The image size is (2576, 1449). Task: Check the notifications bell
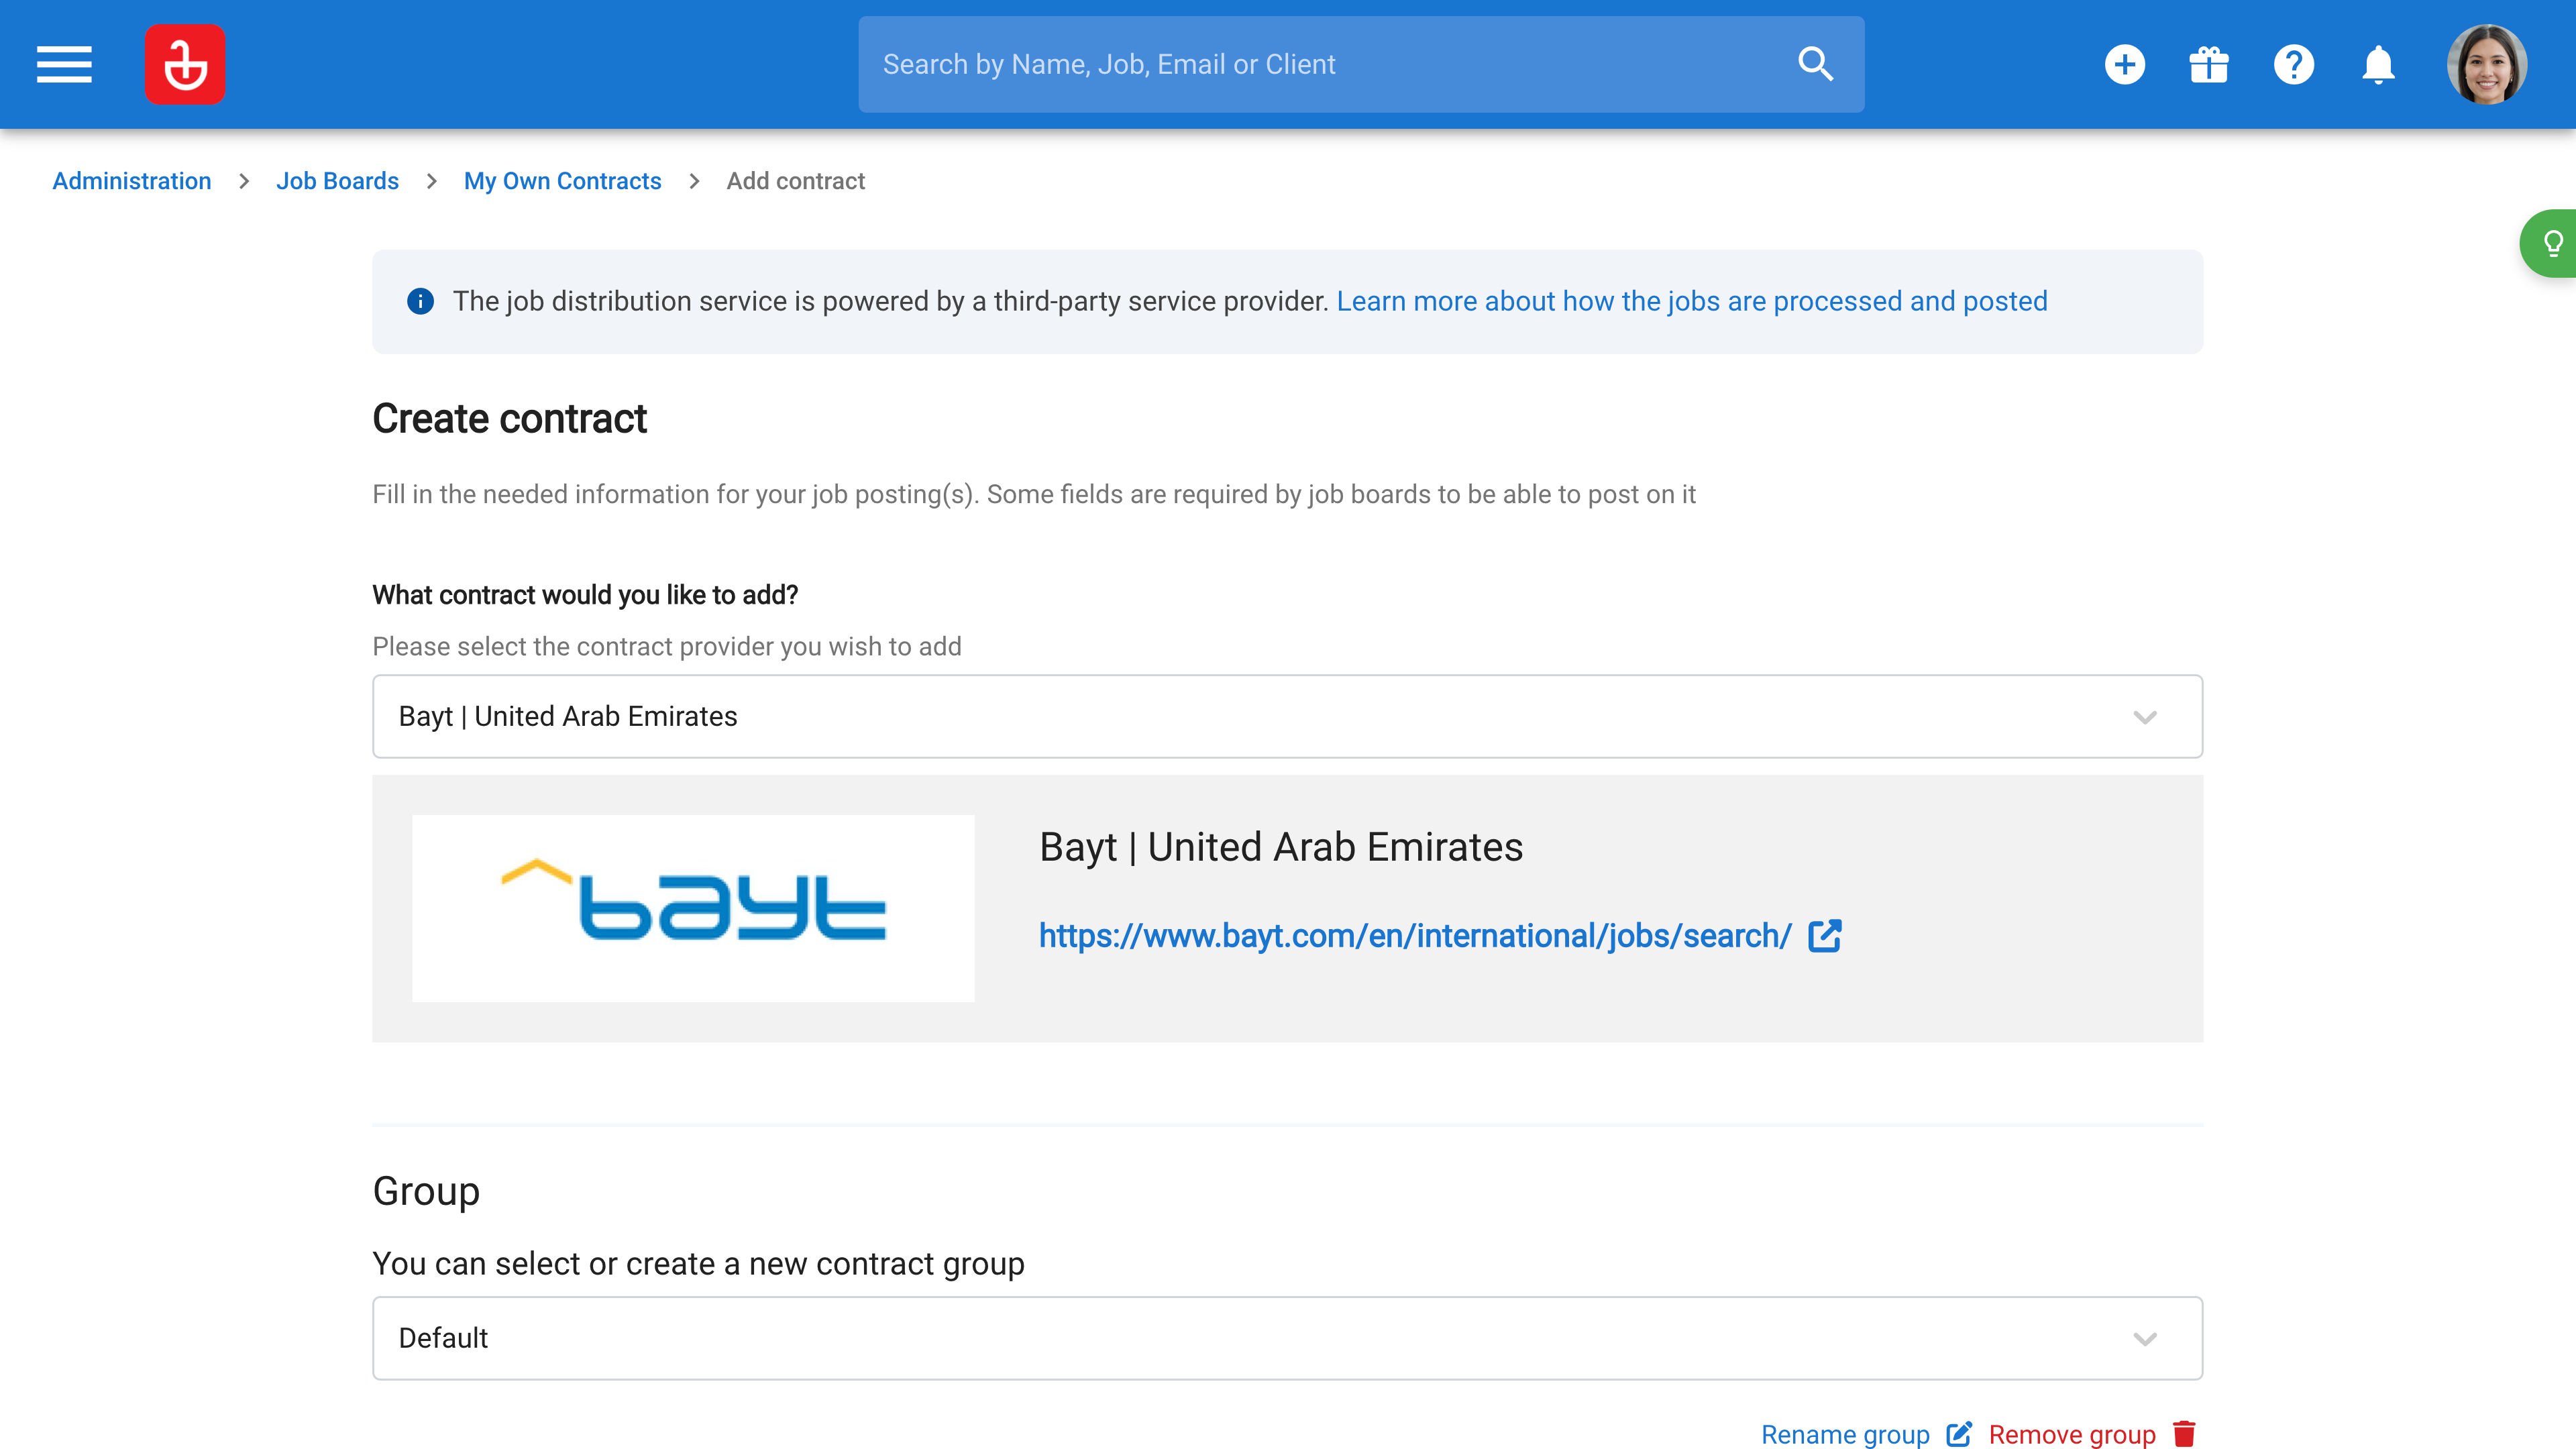(x=2377, y=64)
